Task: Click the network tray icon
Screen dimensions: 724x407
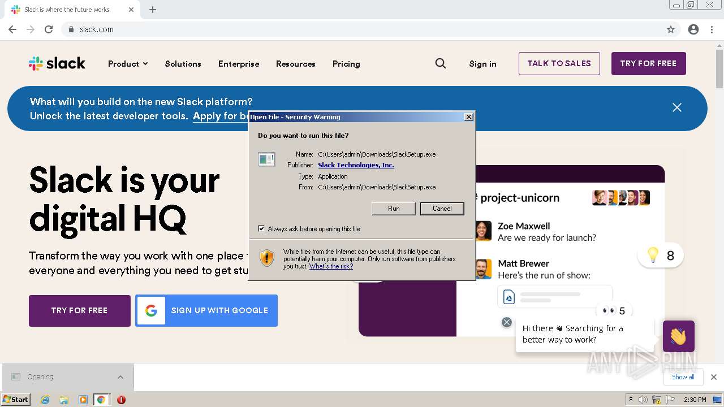Action: coord(657,400)
